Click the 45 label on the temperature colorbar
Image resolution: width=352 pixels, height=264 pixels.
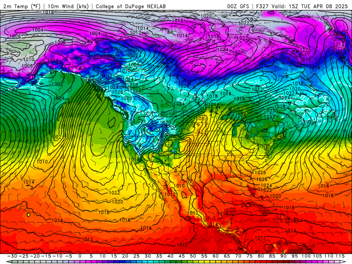pyautogui.click(x=182, y=256)
